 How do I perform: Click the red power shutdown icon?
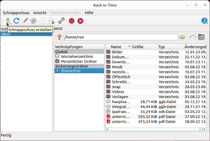pyautogui.click(x=71, y=21)
